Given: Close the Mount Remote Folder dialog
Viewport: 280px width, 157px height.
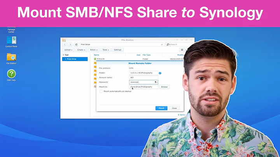Looking at the screenshot, I should 174,108.
